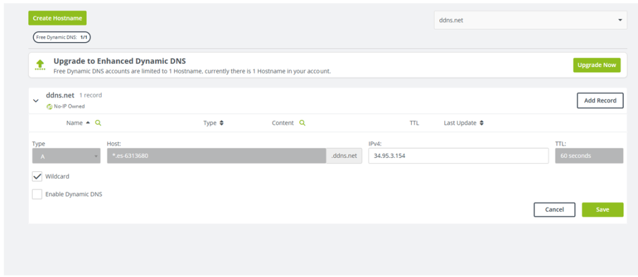
Task: Click the TTL 60 seconds field
Action: (589, 156)
